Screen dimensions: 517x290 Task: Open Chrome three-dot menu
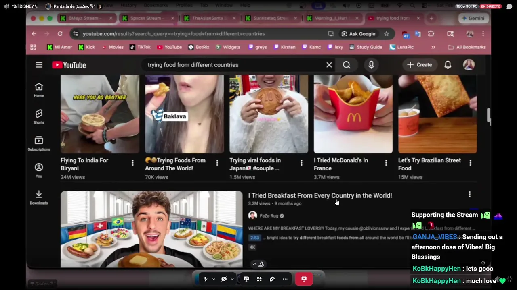483,34
